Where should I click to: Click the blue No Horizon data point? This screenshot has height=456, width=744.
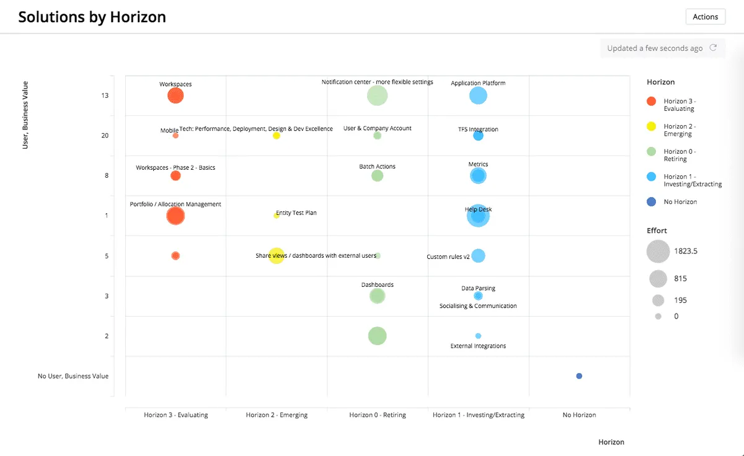(579, 376)
